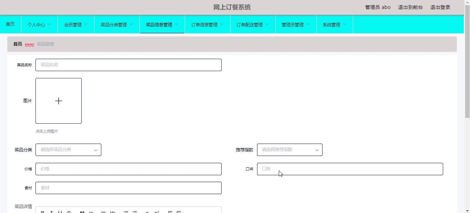This screenshot has width=470, height=213.
Task: Click the chevron arrow beside 个人中心
Action: tap(49, 24)
